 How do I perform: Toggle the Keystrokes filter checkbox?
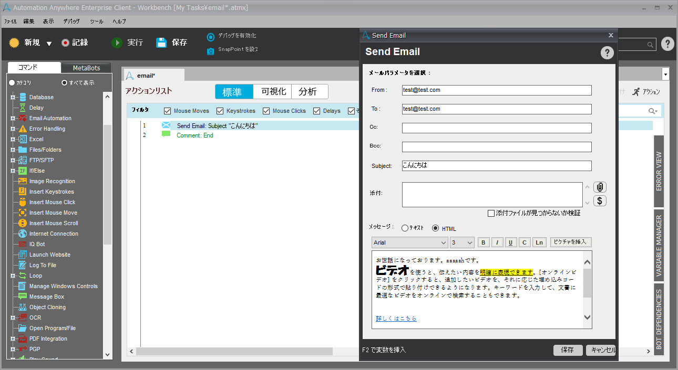coord(220,111)
